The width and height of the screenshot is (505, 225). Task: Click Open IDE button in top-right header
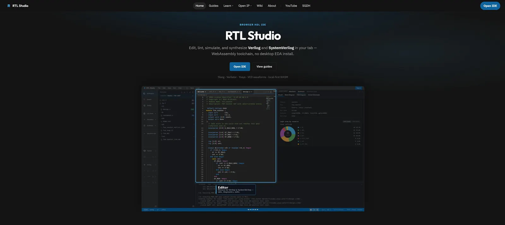[490, 6]
